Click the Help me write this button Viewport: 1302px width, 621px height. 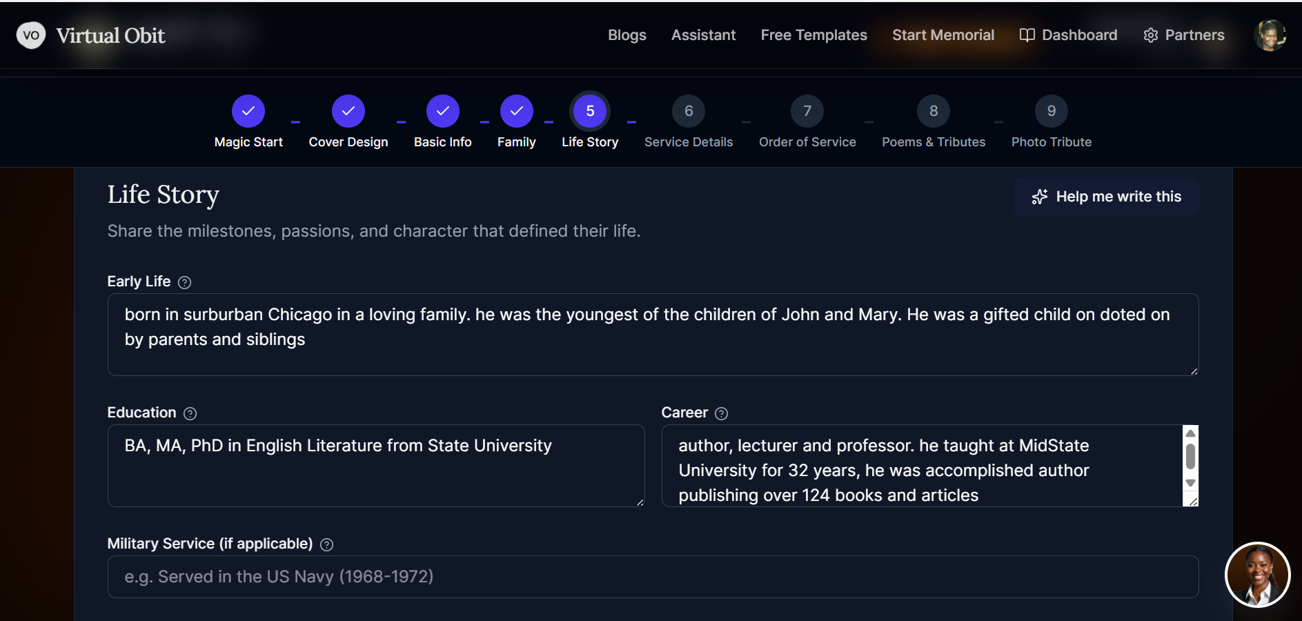(x=1106, y=197)
